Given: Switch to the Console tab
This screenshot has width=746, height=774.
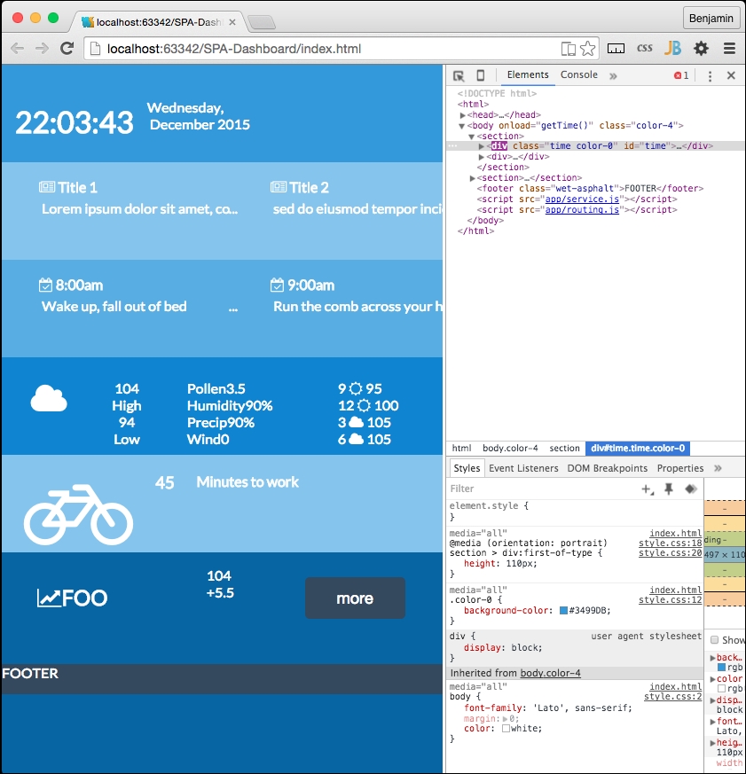Looking at the screenshot, I should tap(578, 74).
